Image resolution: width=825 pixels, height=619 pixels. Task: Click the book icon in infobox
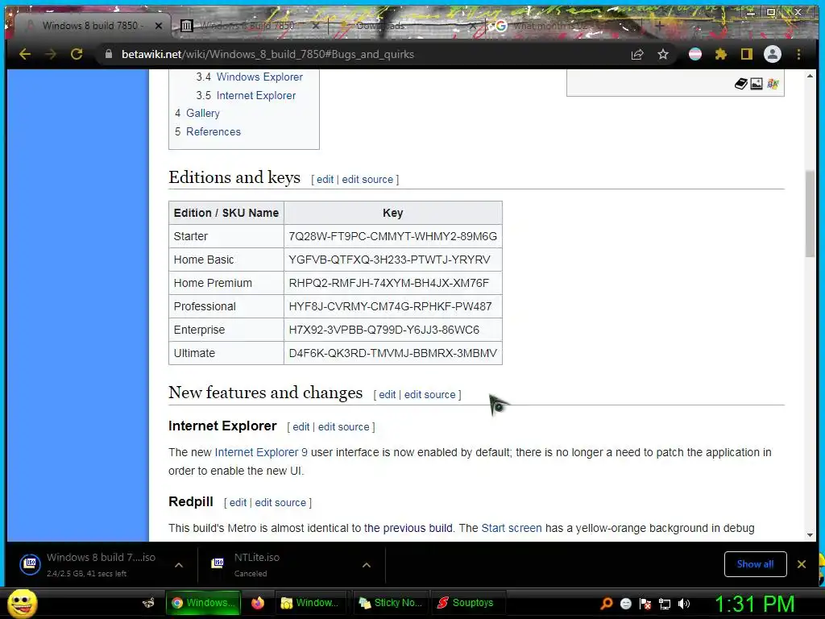pyautogui.click(x=741, y=84)
